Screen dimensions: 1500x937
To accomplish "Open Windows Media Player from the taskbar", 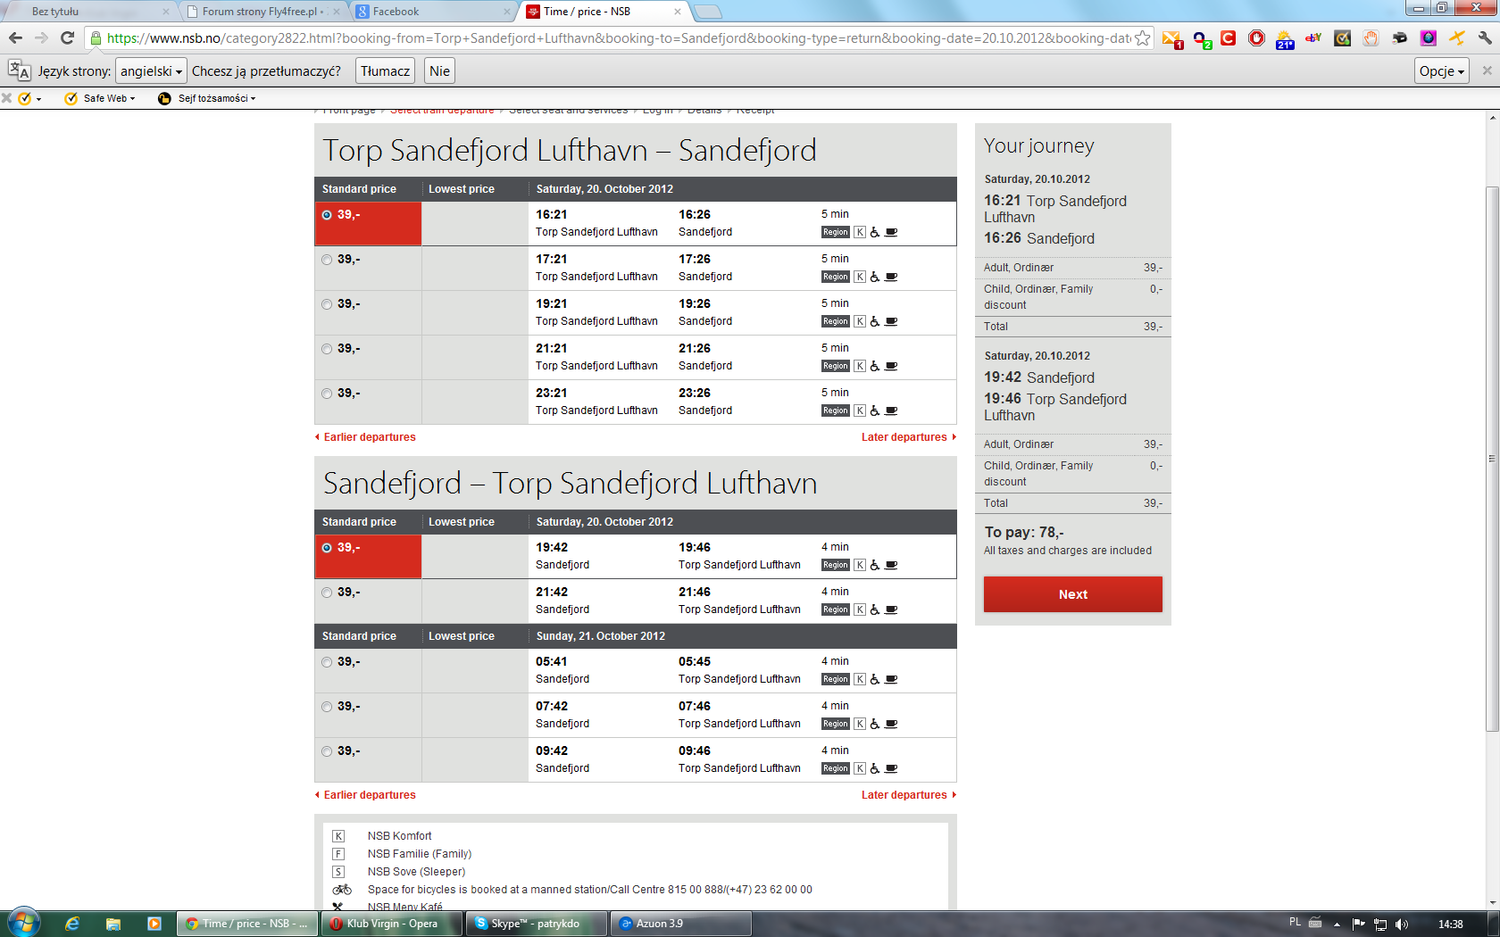I will coord(154,924).
